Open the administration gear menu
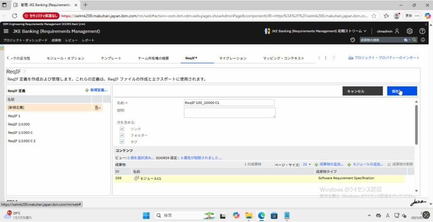This screenshot has width=433, height=222. [x=409, y=31]
